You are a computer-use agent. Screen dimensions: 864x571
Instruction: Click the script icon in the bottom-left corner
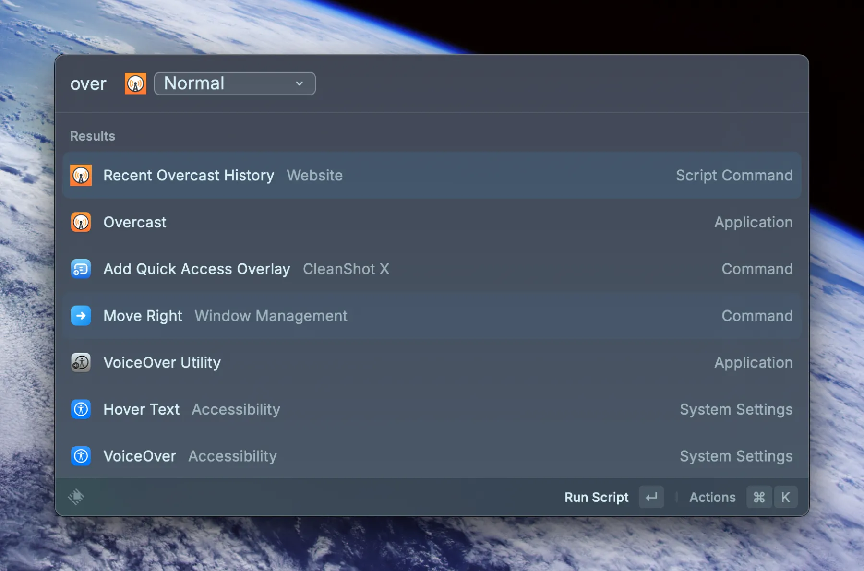77,497
